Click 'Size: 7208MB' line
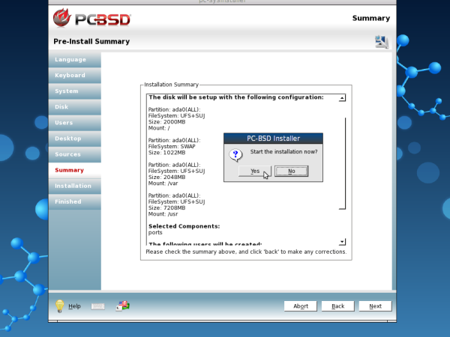This screenshot has height=337, width=450. point(166,207)
